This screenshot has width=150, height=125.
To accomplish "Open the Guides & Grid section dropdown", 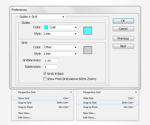I will pyautogui.click(x=42, y=17).
